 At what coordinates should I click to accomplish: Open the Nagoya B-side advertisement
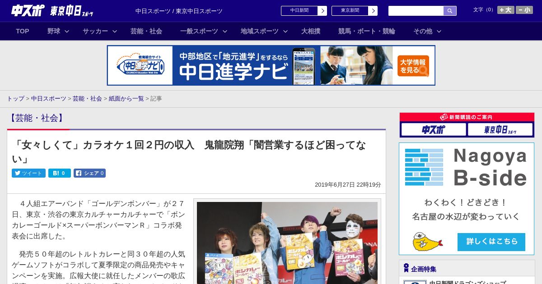tap(467, 199)
